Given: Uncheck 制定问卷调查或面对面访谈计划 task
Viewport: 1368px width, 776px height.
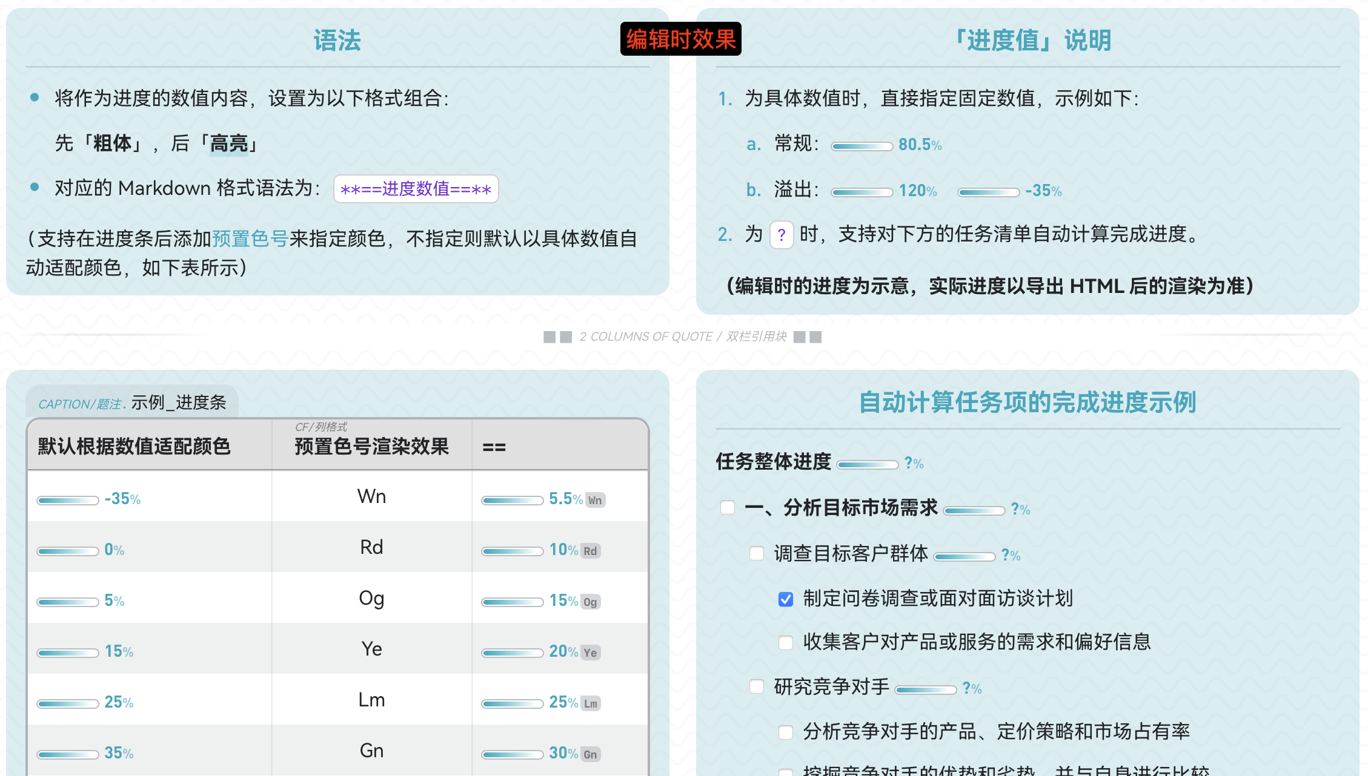Looking at the screenshot, I should pyautogui.click(x=786, y=599).
